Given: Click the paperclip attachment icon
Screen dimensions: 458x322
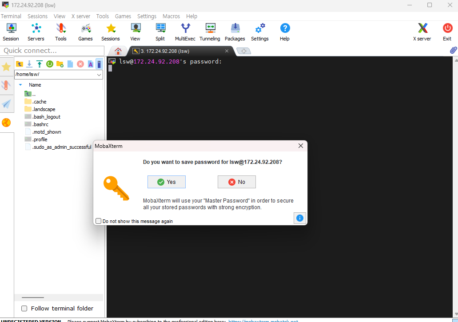Looking at the screenshot, I should 453,50.
